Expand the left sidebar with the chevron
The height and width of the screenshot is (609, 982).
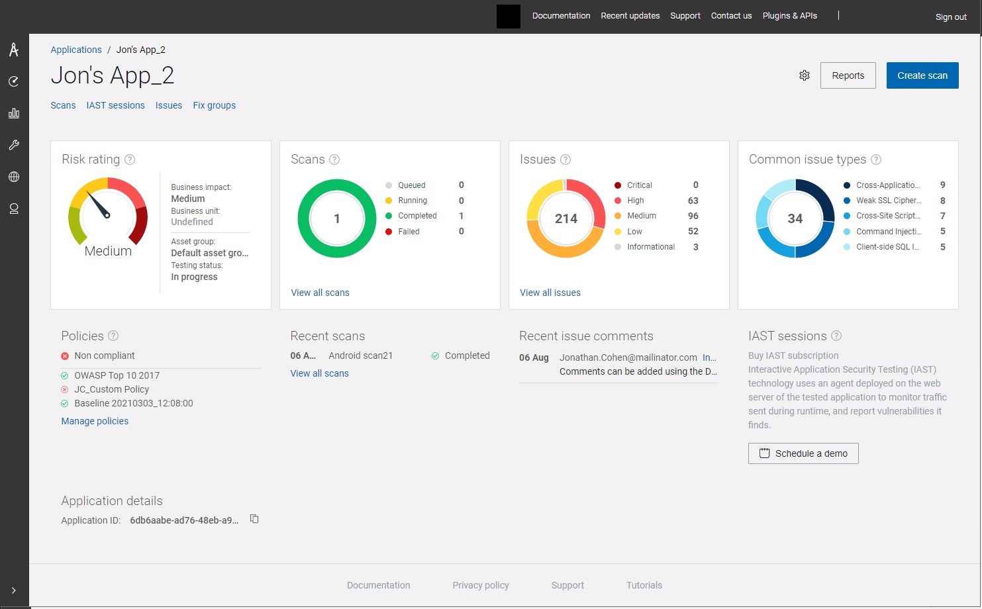(x=14, y=590)
